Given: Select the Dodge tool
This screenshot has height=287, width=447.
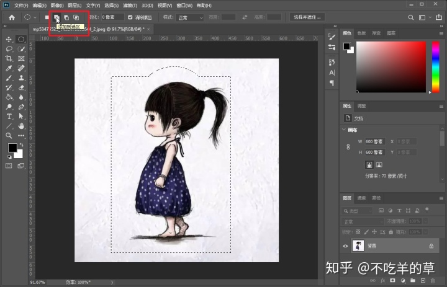Looking at the screenshot, I should click(x=9, y=107).
